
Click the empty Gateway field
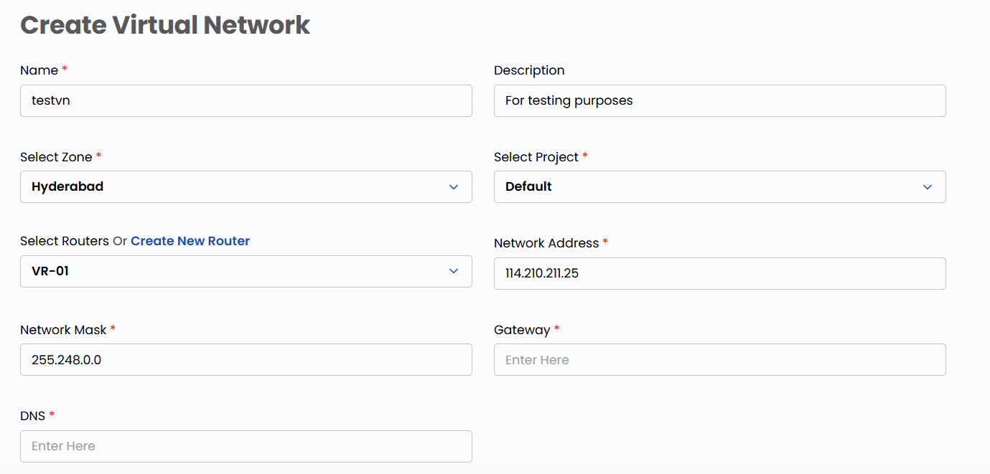[719, 359]
